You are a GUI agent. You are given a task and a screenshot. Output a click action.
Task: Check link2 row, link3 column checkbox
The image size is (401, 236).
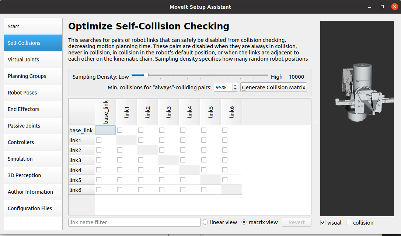(162, 150)
